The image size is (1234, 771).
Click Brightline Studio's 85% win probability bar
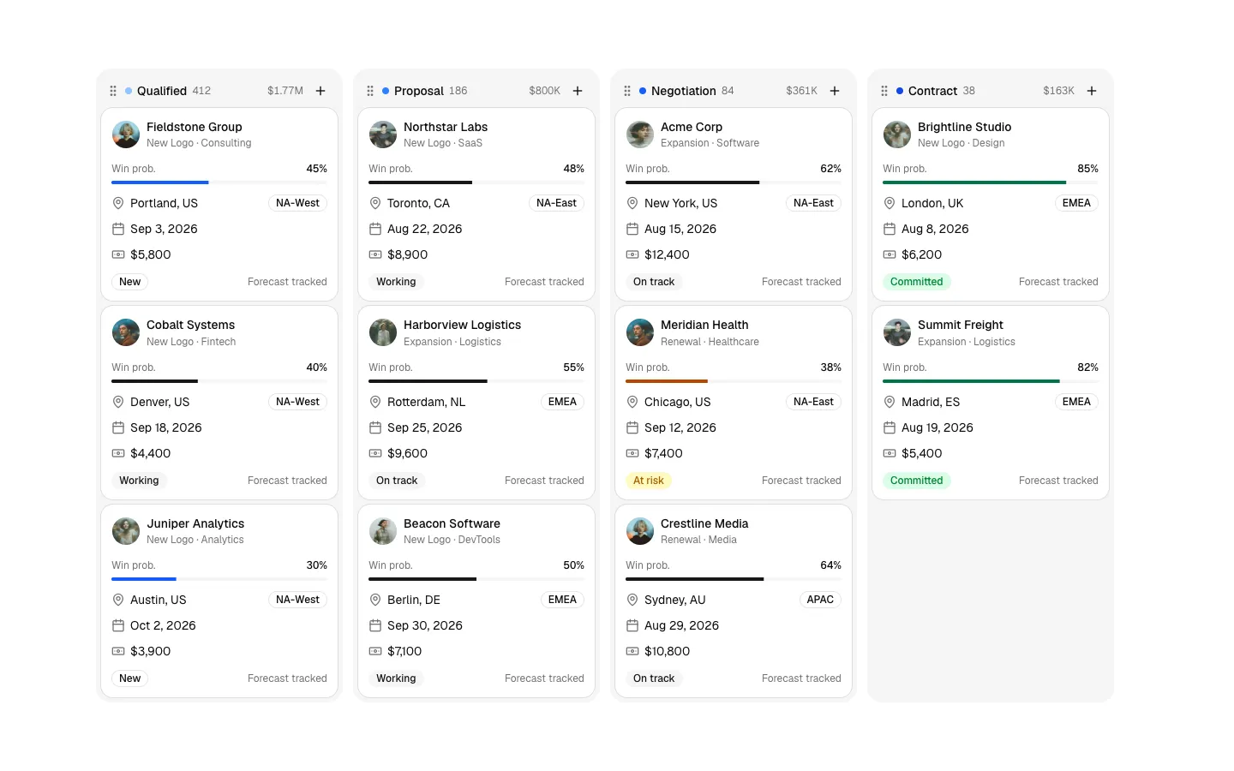pyautogui.click(x=991, y=182)
